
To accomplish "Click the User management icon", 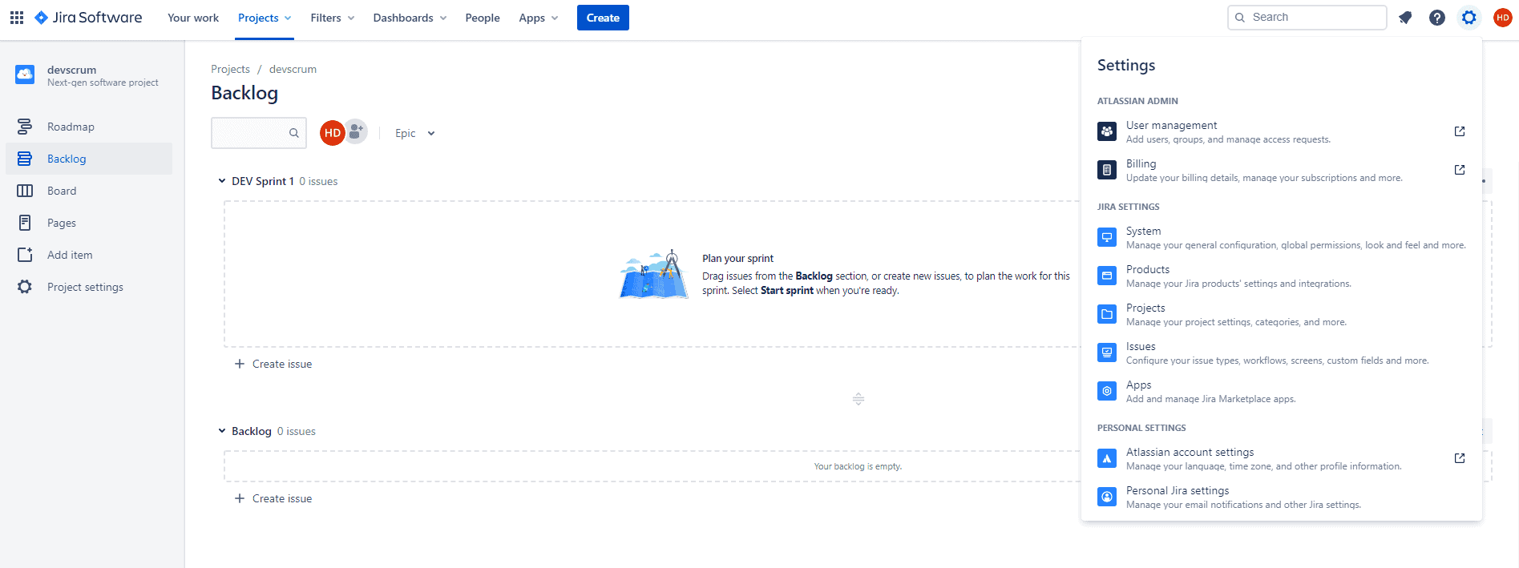I will tap(1107, 131).
